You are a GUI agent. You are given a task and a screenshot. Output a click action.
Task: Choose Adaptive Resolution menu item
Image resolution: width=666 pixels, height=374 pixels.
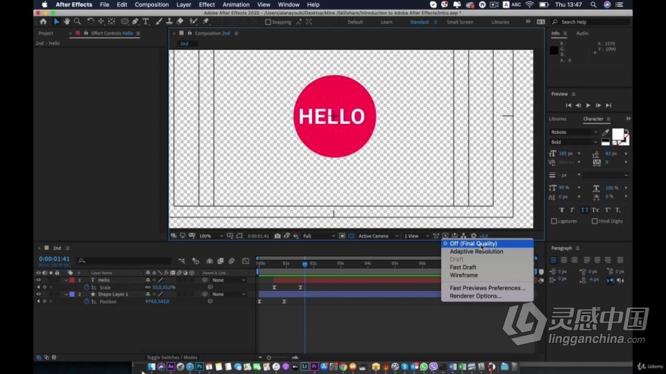click(x=487, y=251)
